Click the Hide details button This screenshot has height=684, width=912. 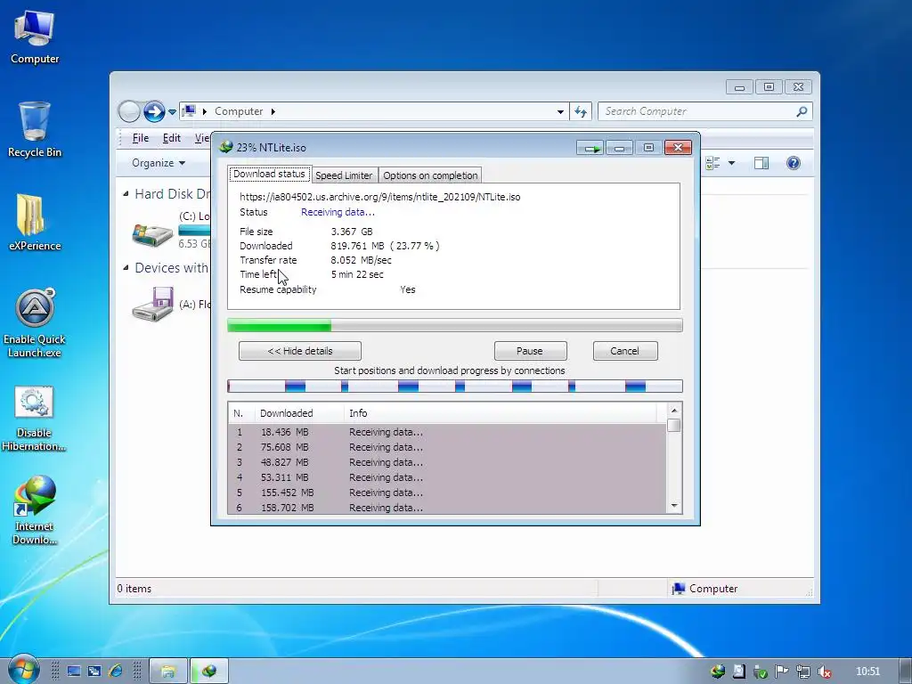[300, 351]
